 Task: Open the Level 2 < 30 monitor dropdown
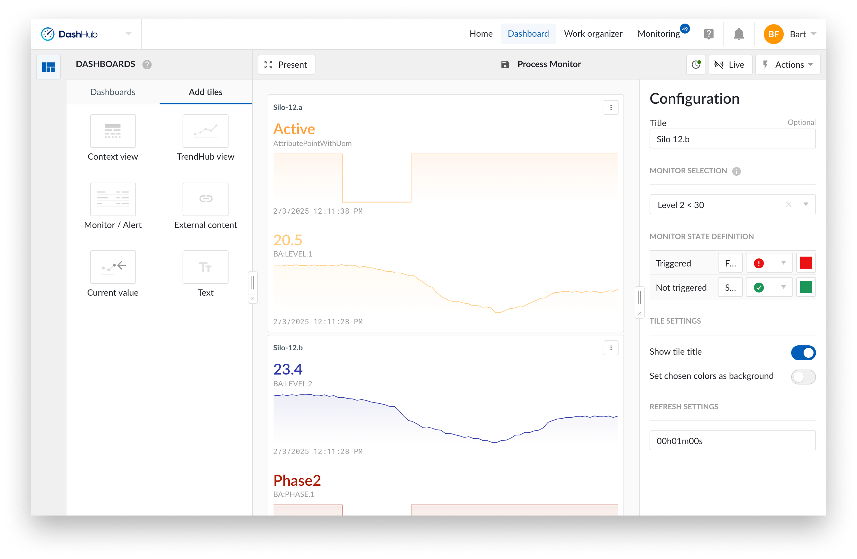tap(805, 205)
